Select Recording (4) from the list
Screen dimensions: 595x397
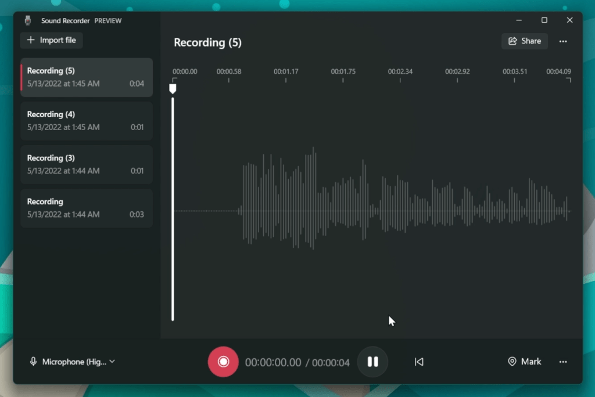86,121
